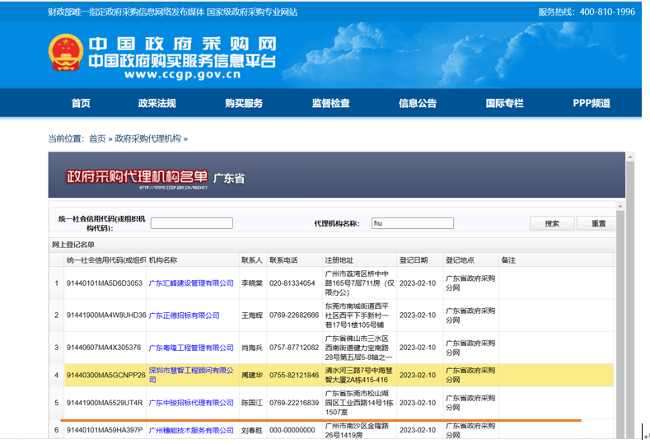
Task: Click the 网上登记名单 section label
Action: [x=73, y=245]
